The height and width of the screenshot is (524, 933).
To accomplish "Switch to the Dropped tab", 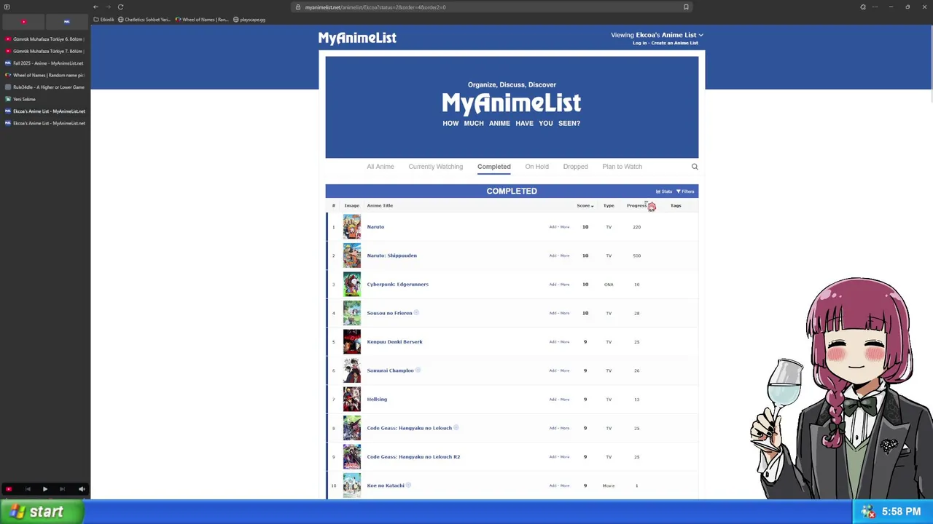I will point(575,167).
